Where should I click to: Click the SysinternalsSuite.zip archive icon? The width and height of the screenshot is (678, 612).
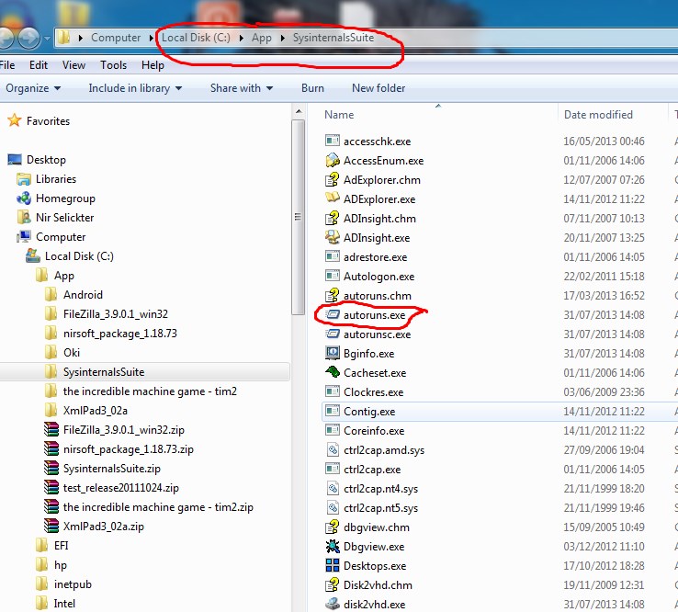(51, 468)
